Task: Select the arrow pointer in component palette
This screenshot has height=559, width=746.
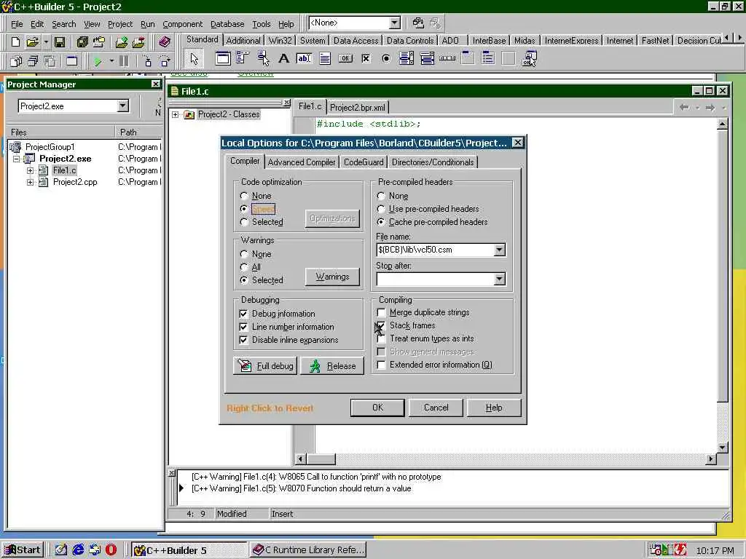Action: click(194, 59)
